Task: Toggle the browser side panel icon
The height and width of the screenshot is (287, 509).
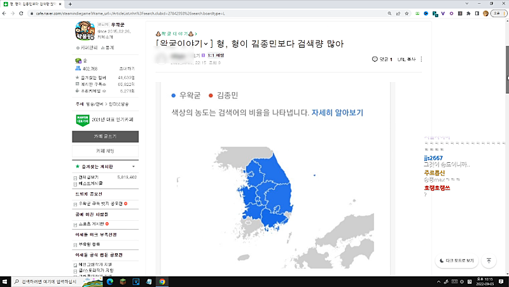Action: pos(477,13)
